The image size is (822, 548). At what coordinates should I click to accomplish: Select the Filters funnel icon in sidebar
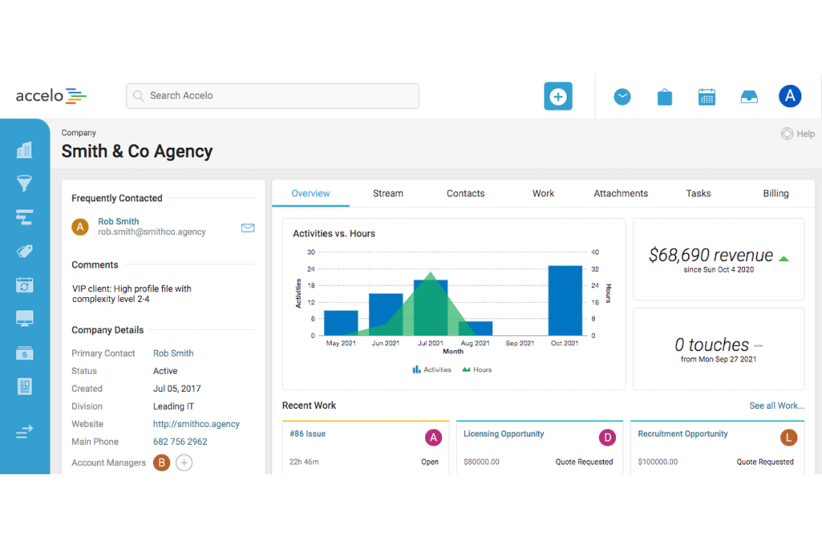(x=24, y=183)
